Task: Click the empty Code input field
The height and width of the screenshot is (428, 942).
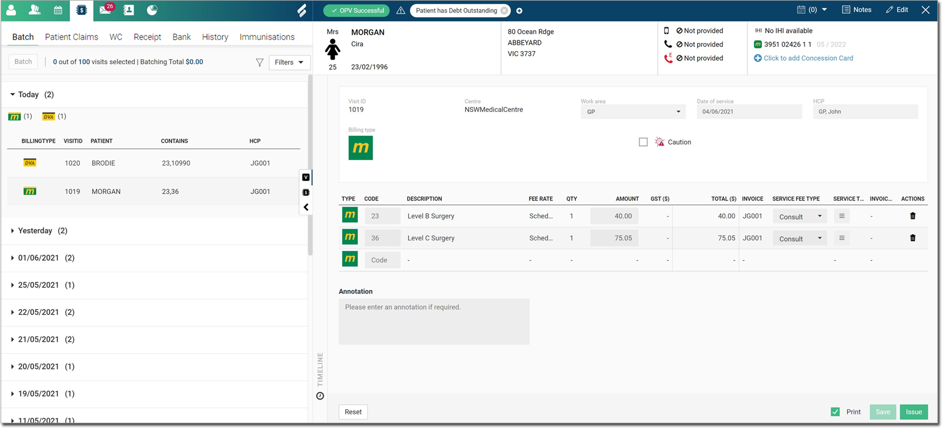Action: (382, 260)
